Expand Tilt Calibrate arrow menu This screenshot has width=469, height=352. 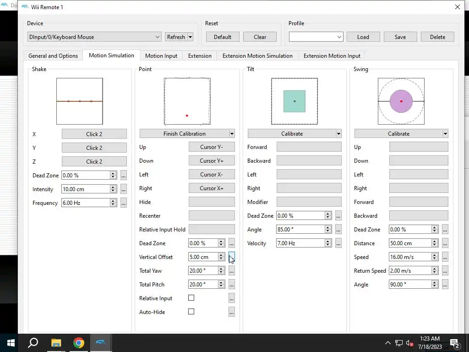click(338, 134)
